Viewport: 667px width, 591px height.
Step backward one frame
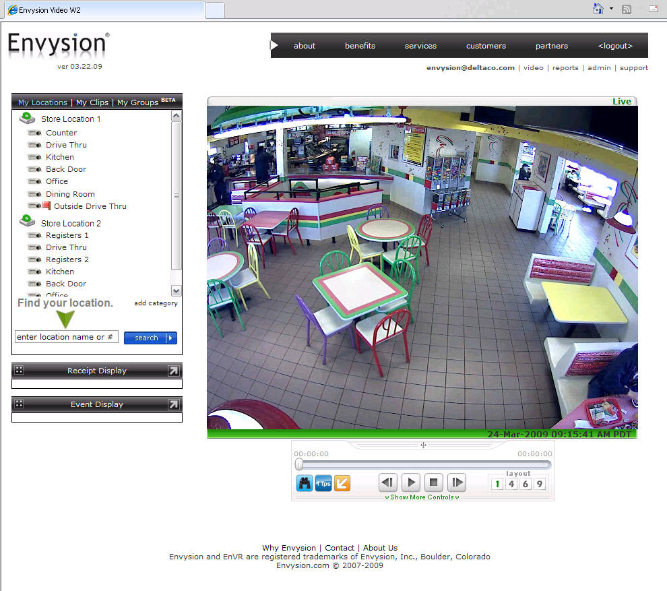coord(388,482)
